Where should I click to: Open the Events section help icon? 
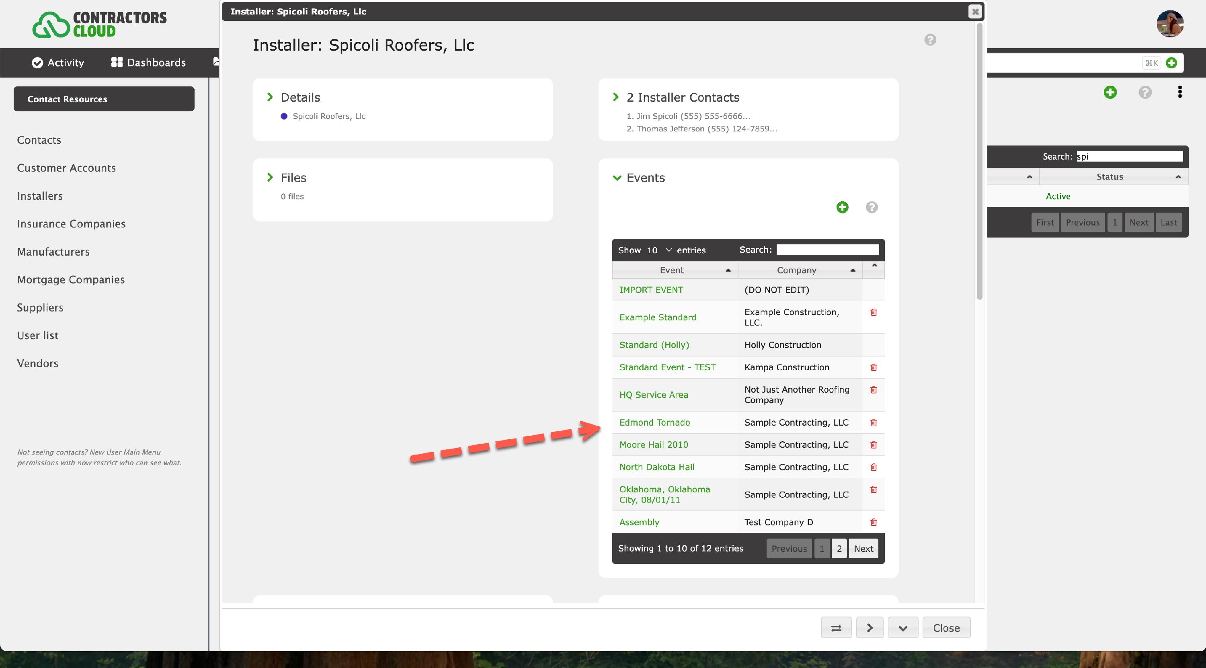pyautogui.click(x=872, y=207)
